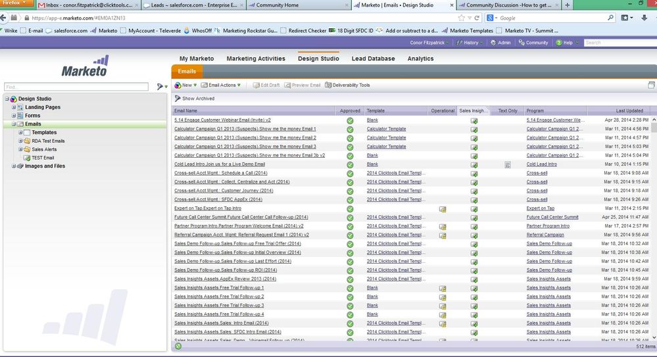Open Email Actions menu
This screenshot has height=357, width=657.
point(221,85)
